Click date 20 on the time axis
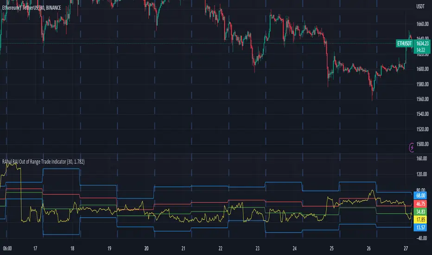 [x=146, y=249]
